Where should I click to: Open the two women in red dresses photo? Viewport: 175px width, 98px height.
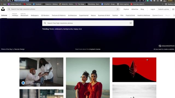coord(88,78)
